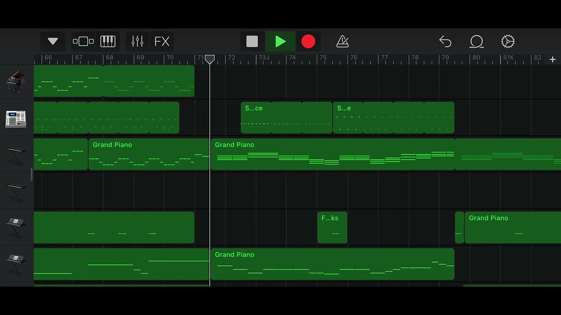The image size is (561, 315).
Task: Select long Grand Piano chord region on third track
Action: [333, 154]
